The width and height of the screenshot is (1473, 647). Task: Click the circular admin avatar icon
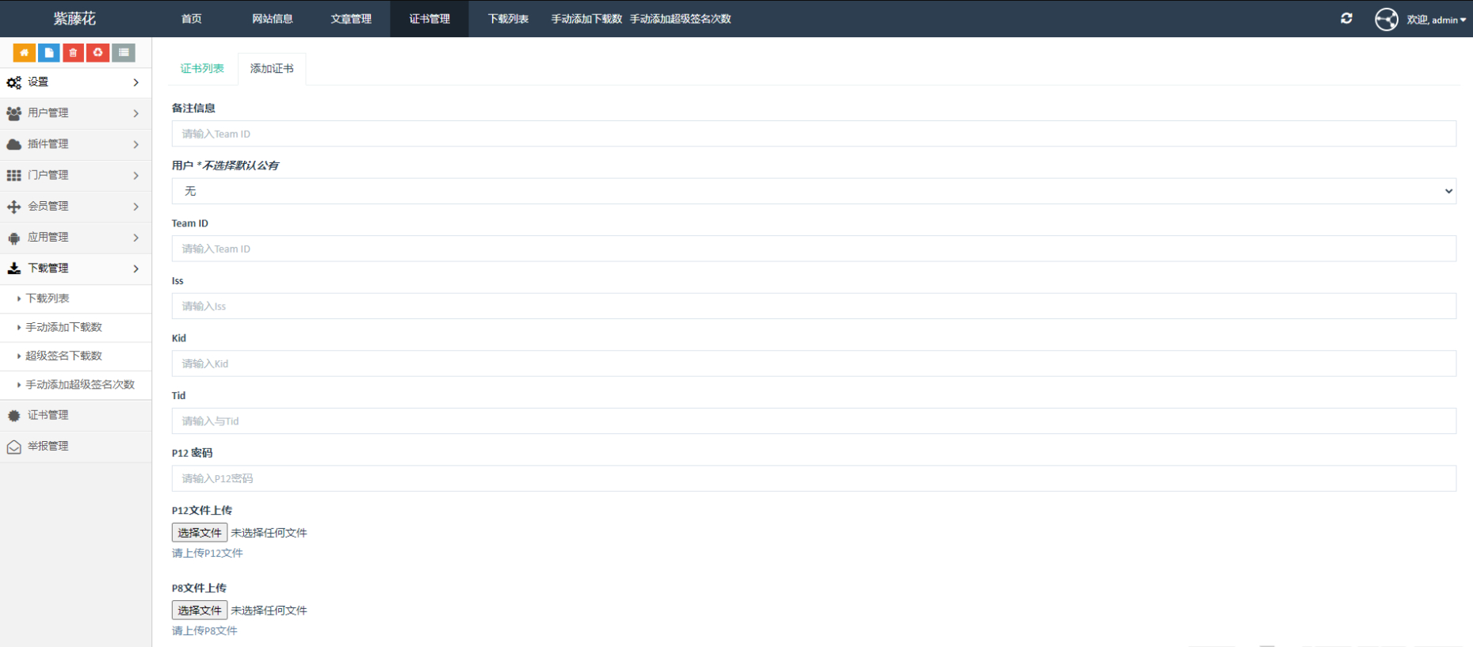pos(1386,19)
